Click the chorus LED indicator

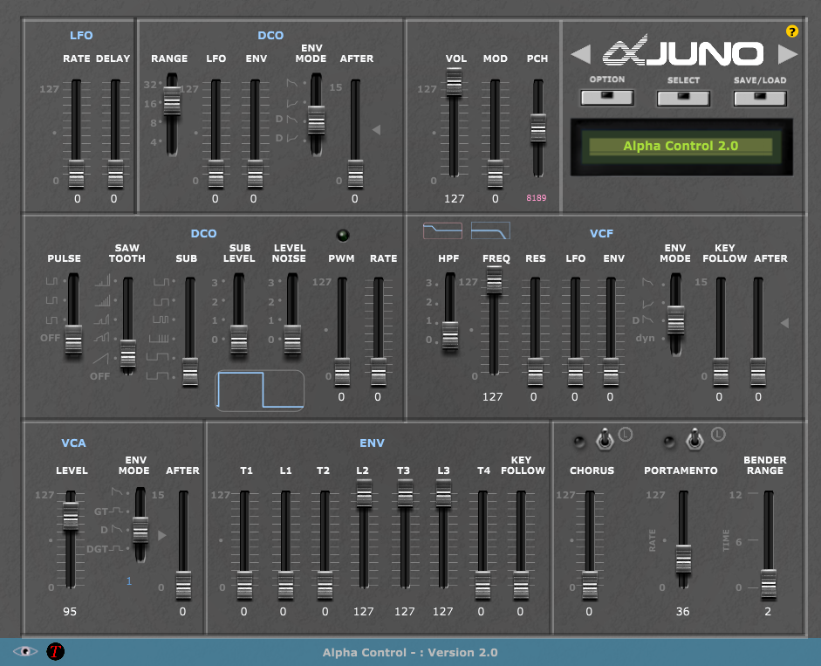(x=579, y=442)
